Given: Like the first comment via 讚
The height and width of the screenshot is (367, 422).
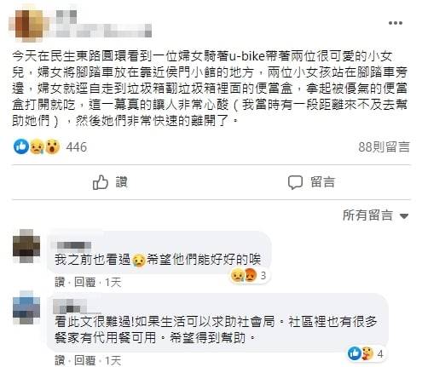Looking at the screenshot, I should (x=60, y=282).
